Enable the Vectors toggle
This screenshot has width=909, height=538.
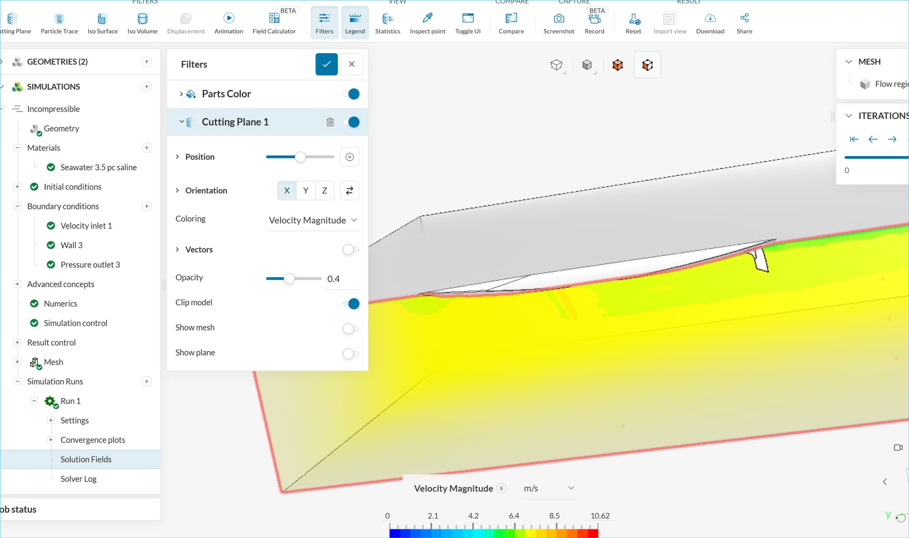point(351,249)
